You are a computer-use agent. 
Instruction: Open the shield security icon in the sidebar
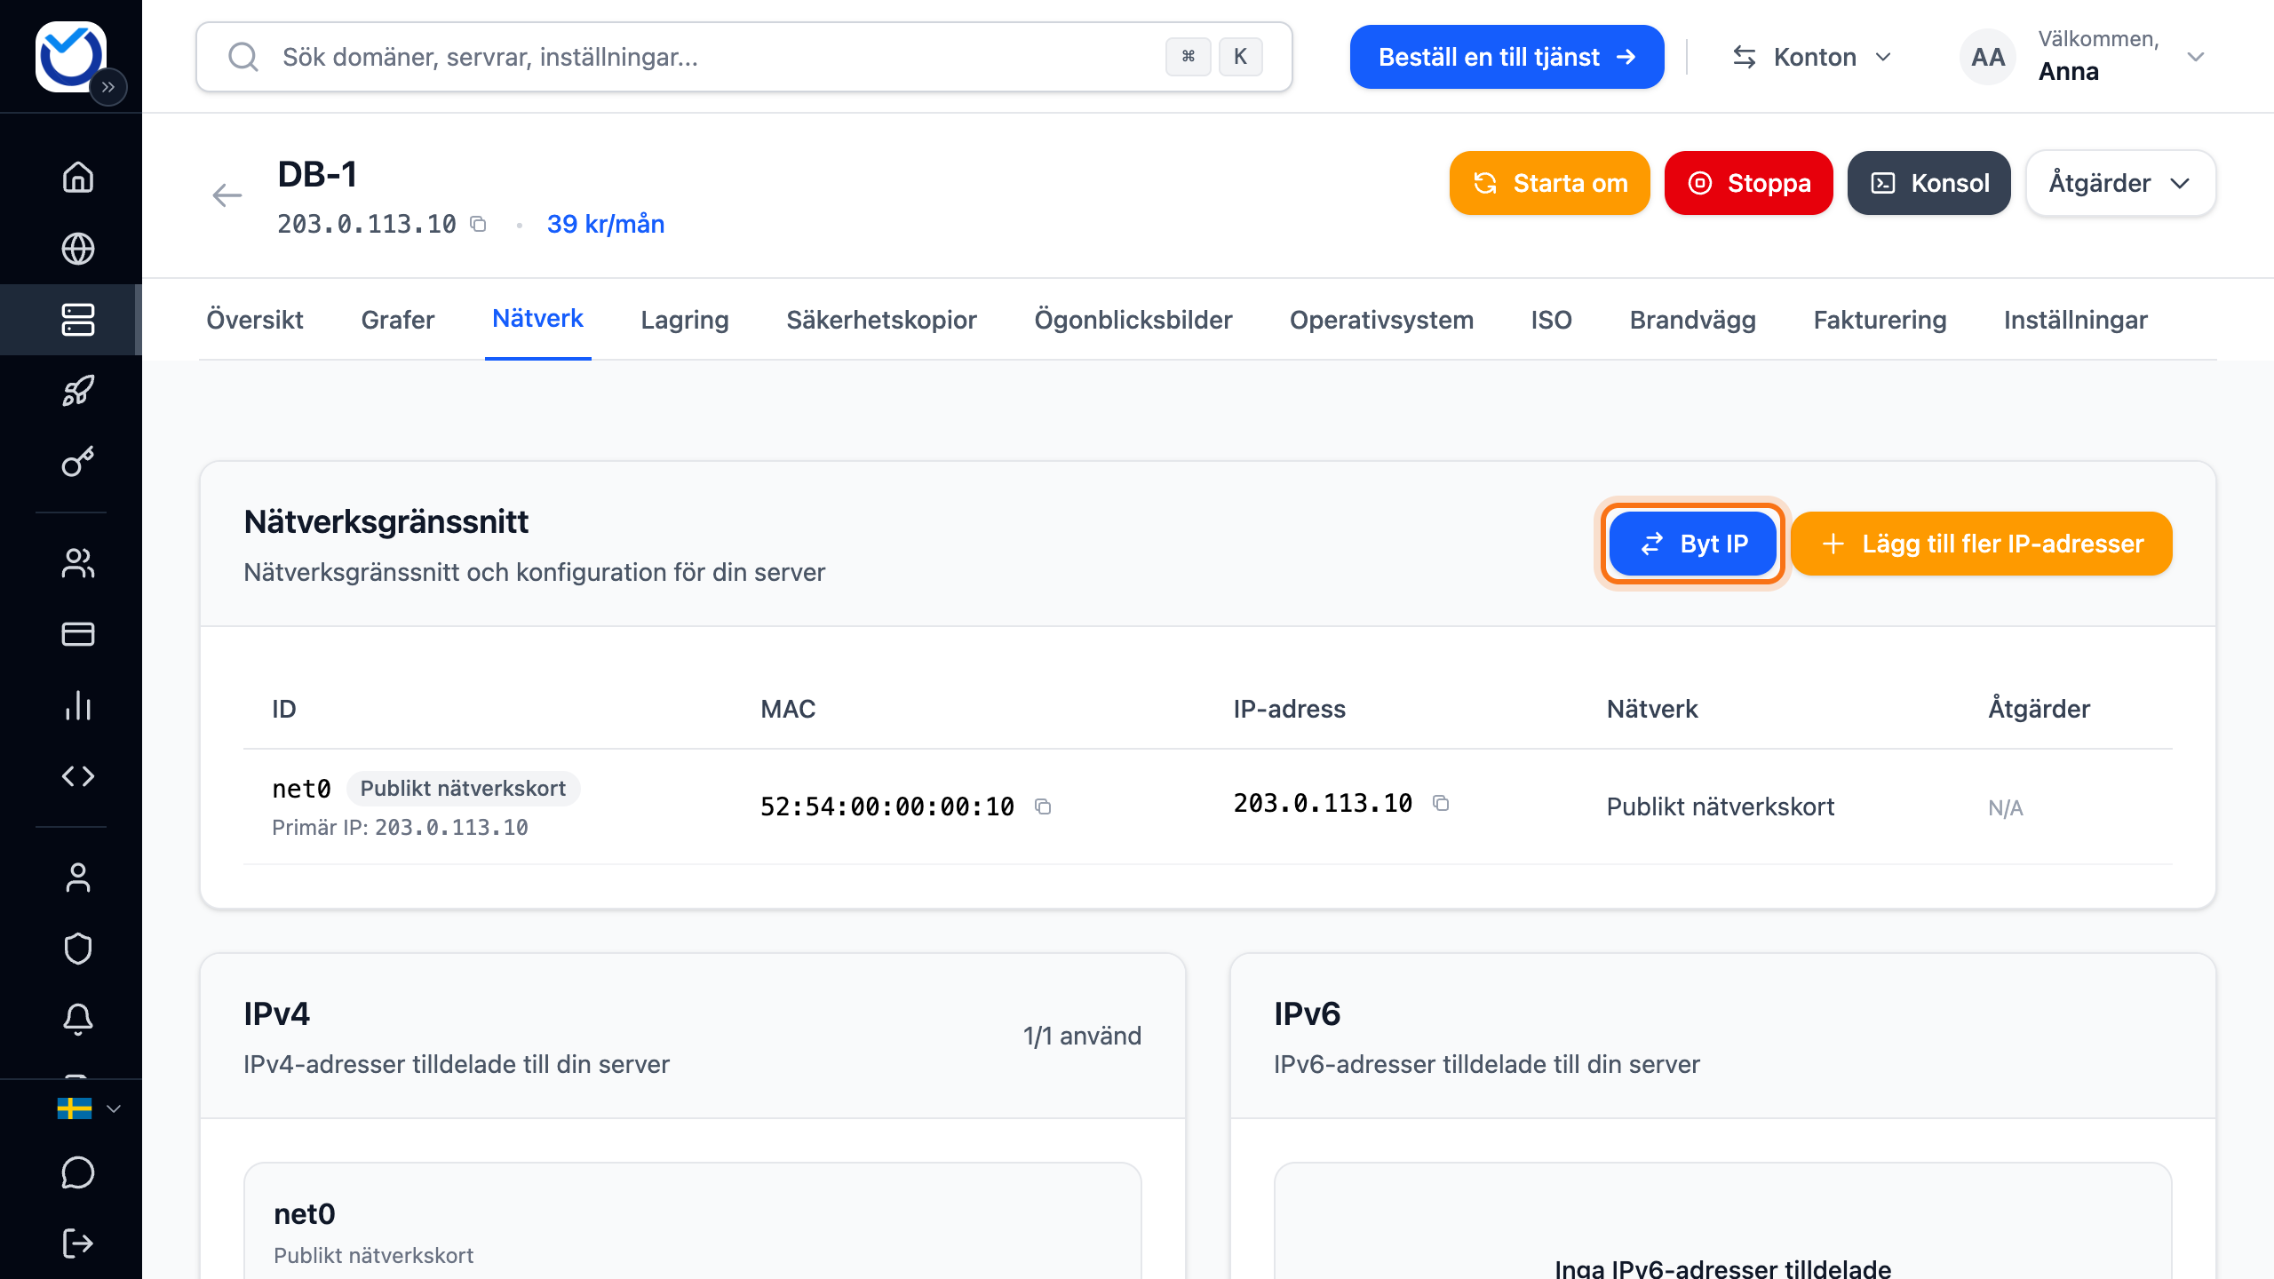coord(78,949)
